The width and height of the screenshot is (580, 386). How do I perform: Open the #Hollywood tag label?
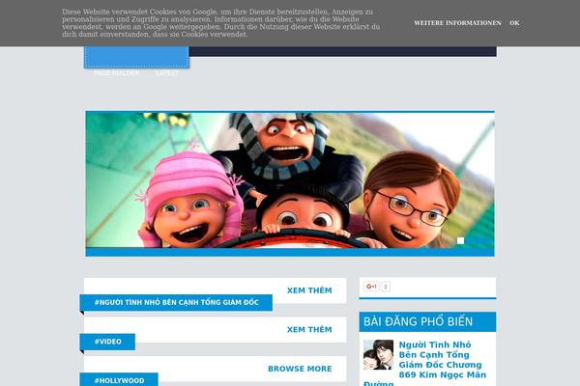119,380
